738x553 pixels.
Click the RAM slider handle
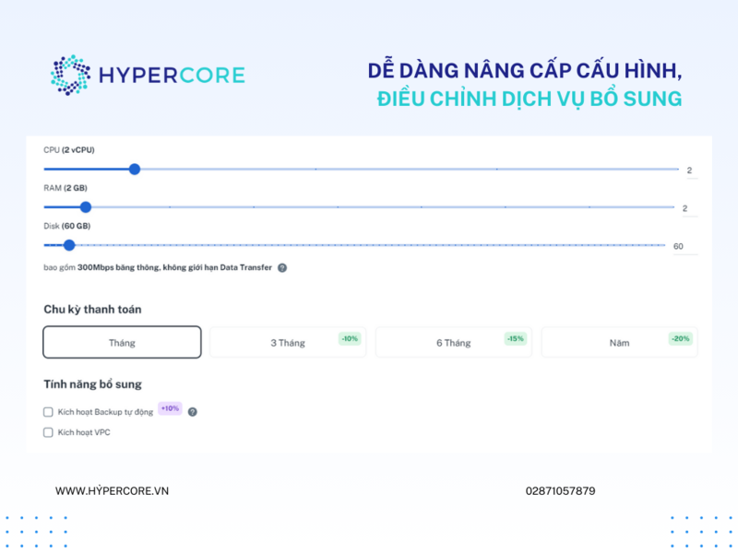pyautogui.click(x=86, y=206)
